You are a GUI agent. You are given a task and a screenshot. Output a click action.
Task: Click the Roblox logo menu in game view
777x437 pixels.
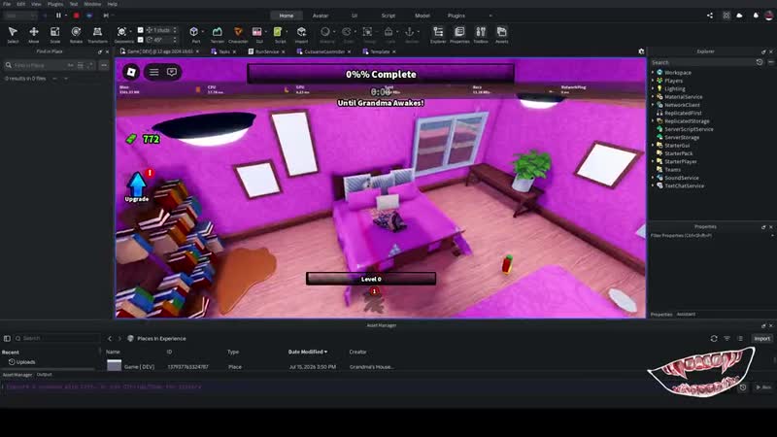[x=131, y=72]
